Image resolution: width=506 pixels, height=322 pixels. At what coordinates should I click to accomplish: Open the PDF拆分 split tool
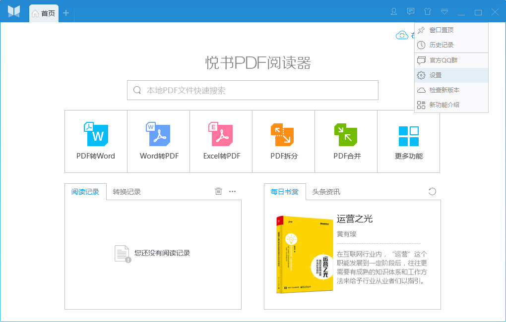pos(283,141)
